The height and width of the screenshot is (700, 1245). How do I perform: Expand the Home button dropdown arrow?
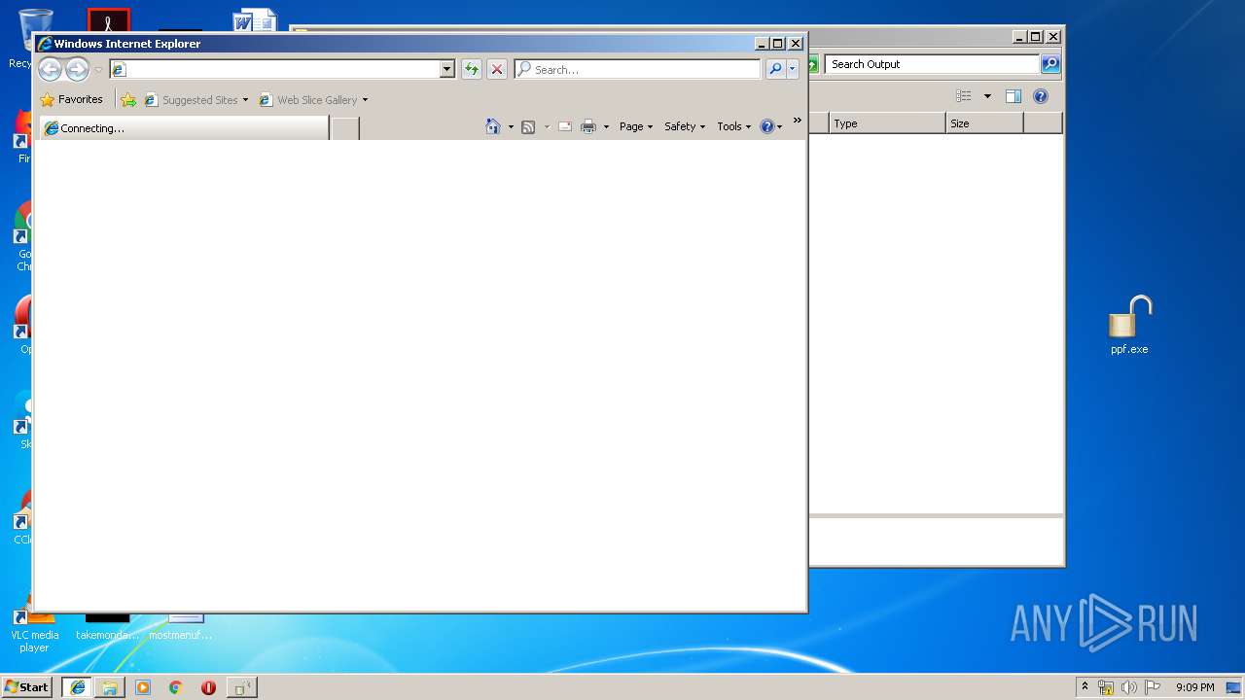[x=511, y=126]
